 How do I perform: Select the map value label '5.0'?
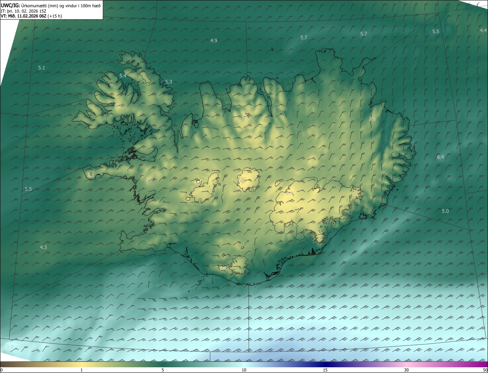point(445,211)
